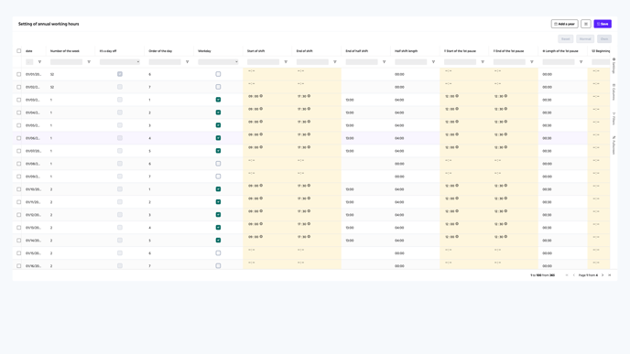Screen dimensions: 630x354
Task: Open filter icon for Start of 1st pause
Action: (x=483, y=62)
